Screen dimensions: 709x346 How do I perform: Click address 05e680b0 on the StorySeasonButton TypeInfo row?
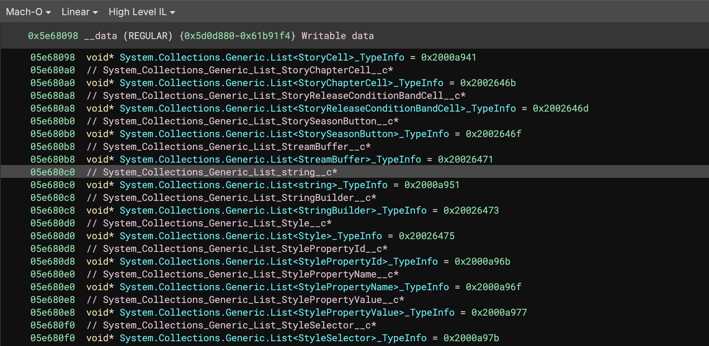point(53,134)
